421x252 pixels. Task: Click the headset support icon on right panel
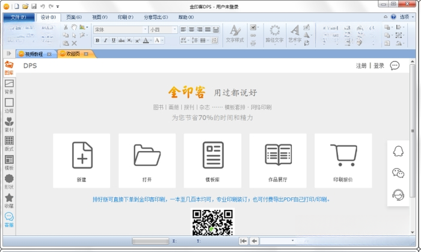pos(398,195)
